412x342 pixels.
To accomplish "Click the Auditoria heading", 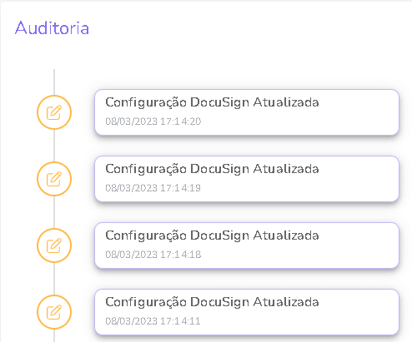I will pyautogui.click(x=52, y=28).
